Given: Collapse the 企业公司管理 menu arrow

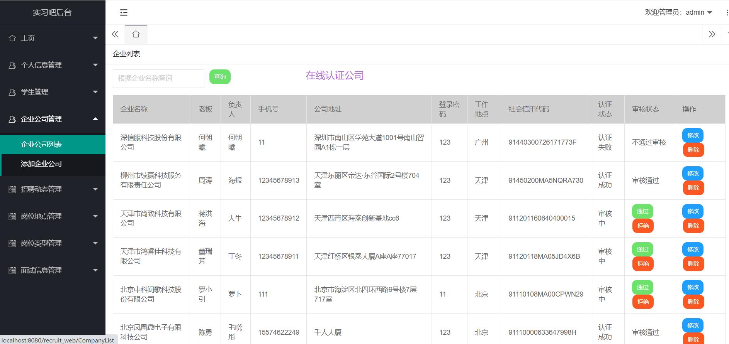Looking at the screenshot, I should tap(95, 119).
